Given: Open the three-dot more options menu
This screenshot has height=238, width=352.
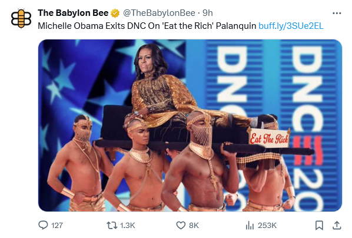Looking at the screenshot, I should point(337,14).
